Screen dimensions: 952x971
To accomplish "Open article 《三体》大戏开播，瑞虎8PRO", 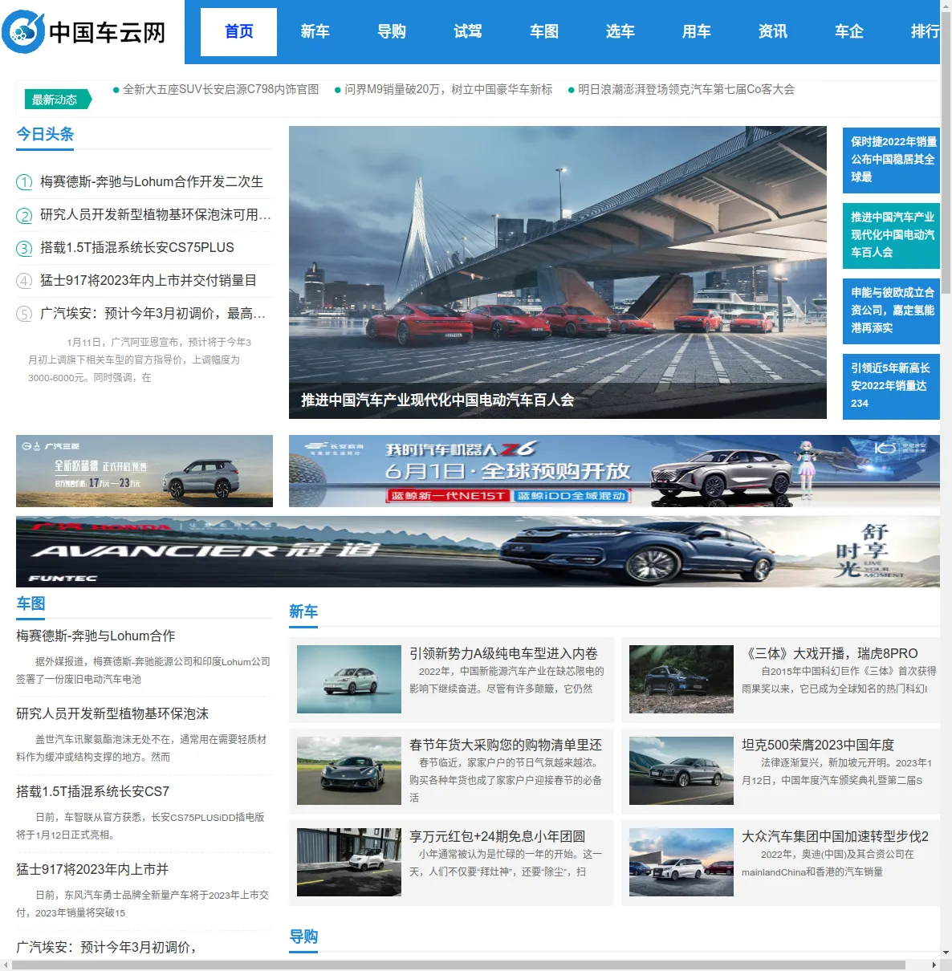I will click(x=830, y=653).
